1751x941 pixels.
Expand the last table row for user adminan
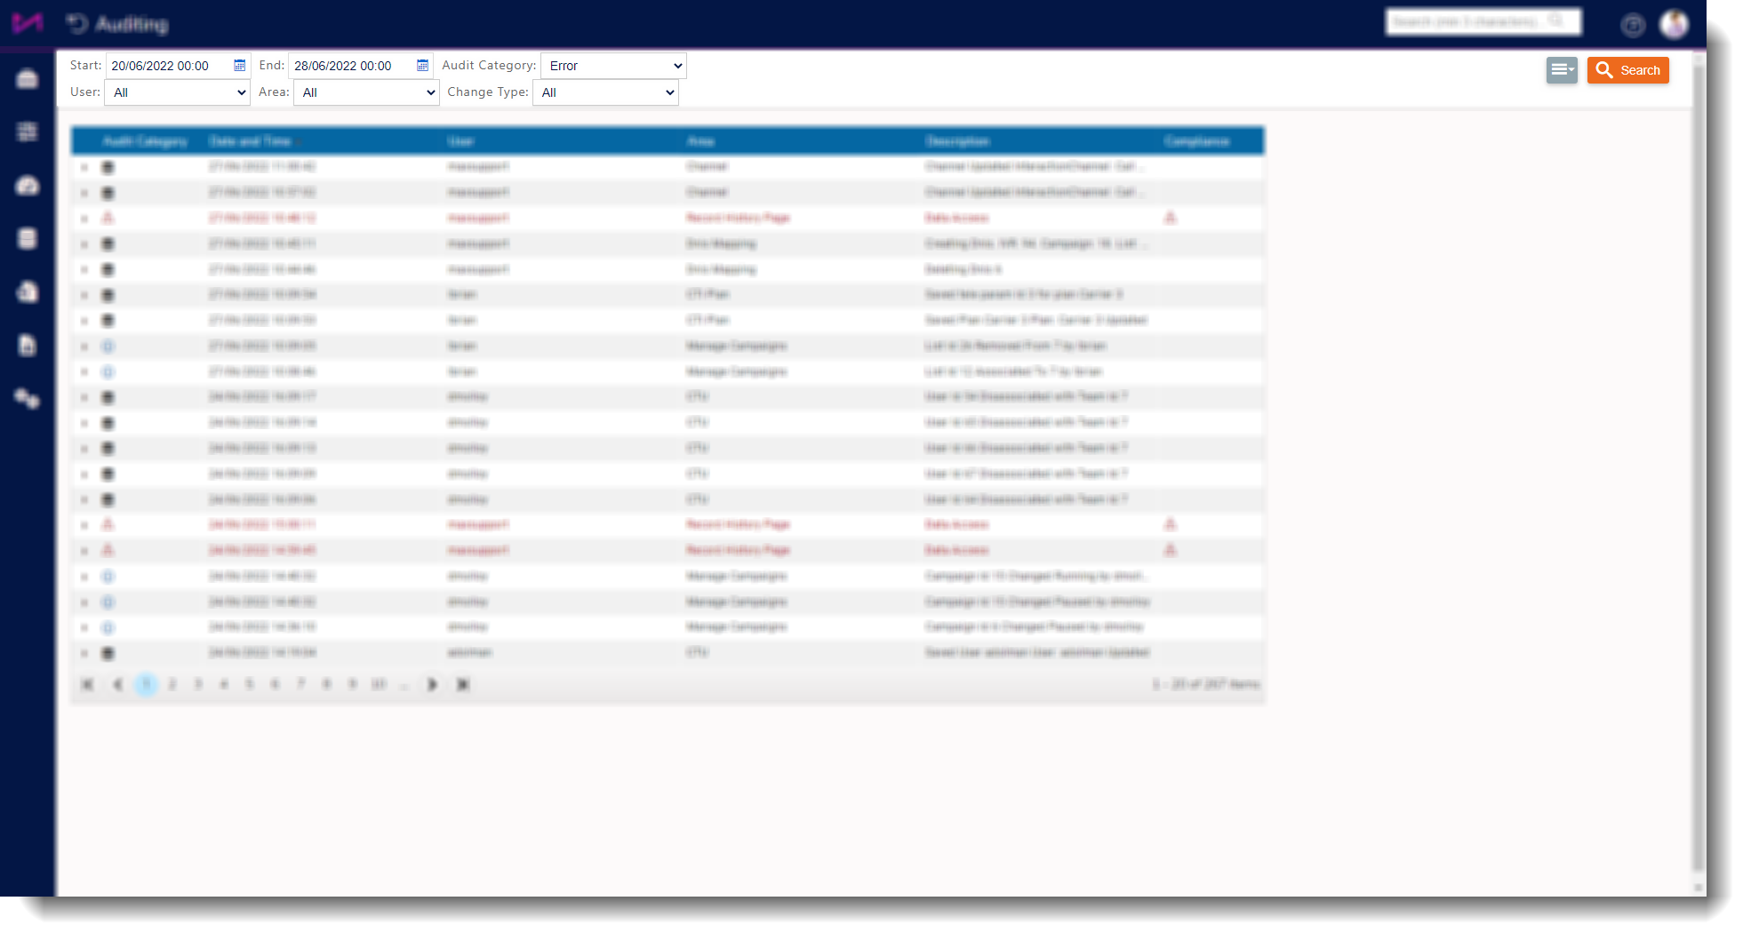click(84, 654)
